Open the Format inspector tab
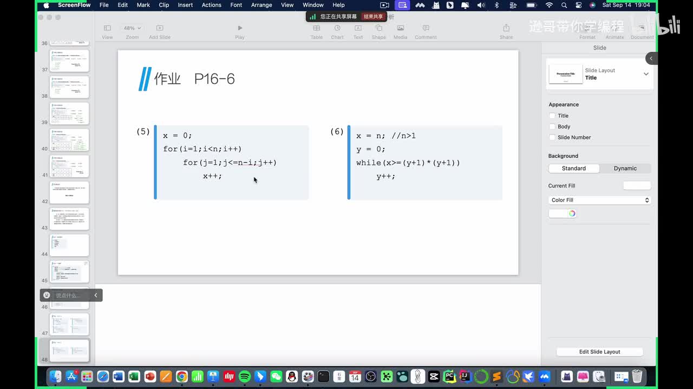 tap(587, 31)
